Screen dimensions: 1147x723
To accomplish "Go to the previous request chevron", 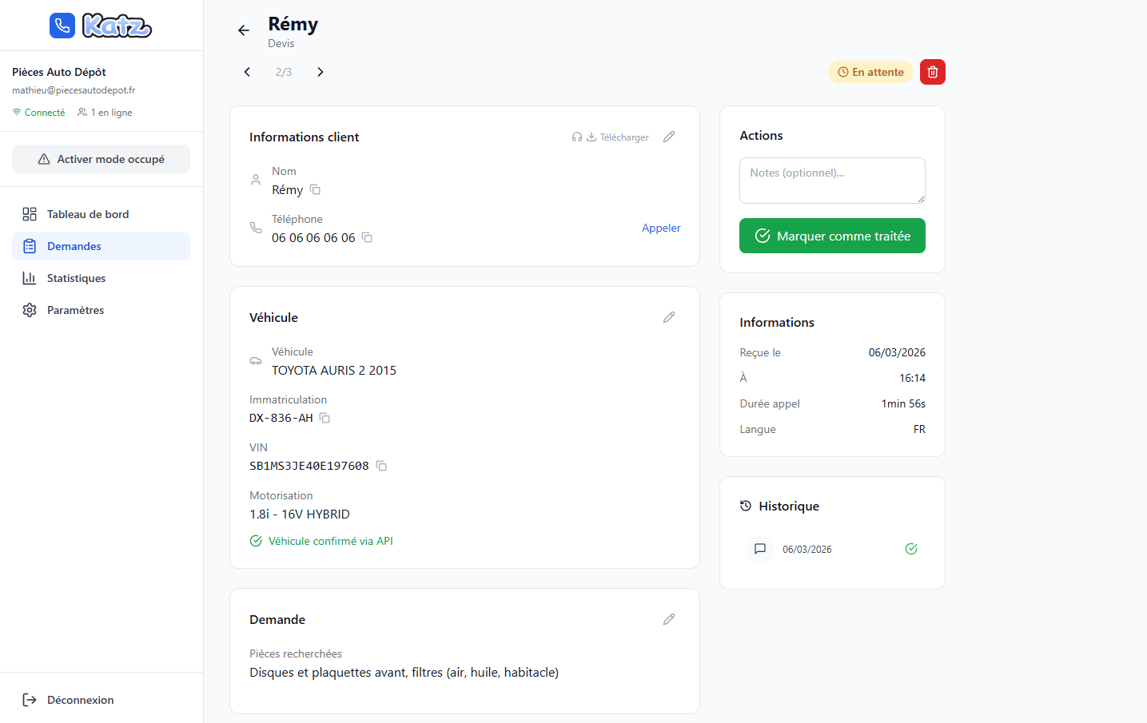I will coord(247,72).
